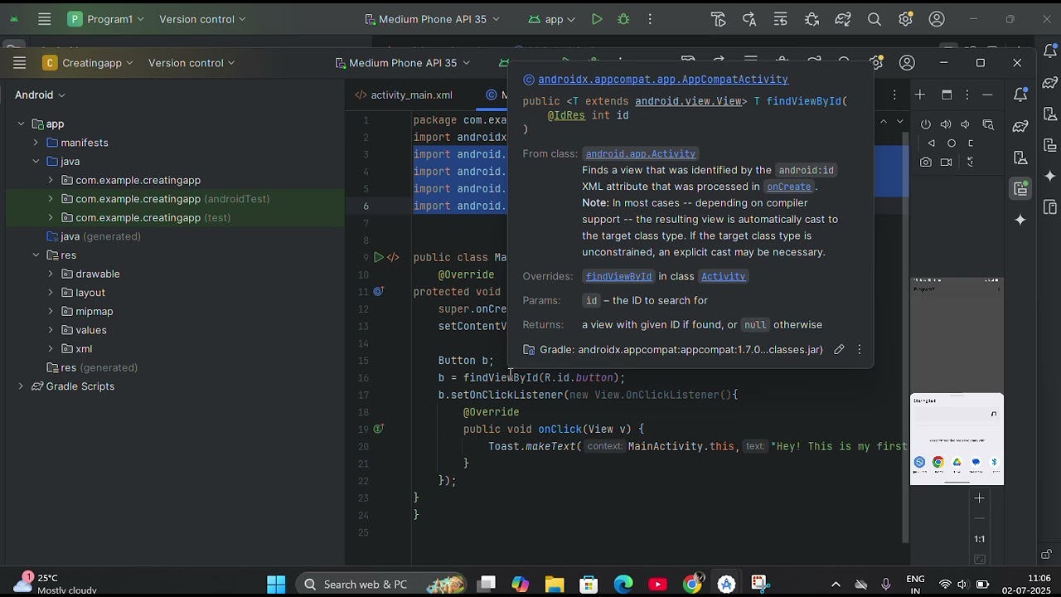Expand Gradle Scripts node
The height and width of the screenshot is (597, 1061).
pyautogui.click(x=21, y=386)
